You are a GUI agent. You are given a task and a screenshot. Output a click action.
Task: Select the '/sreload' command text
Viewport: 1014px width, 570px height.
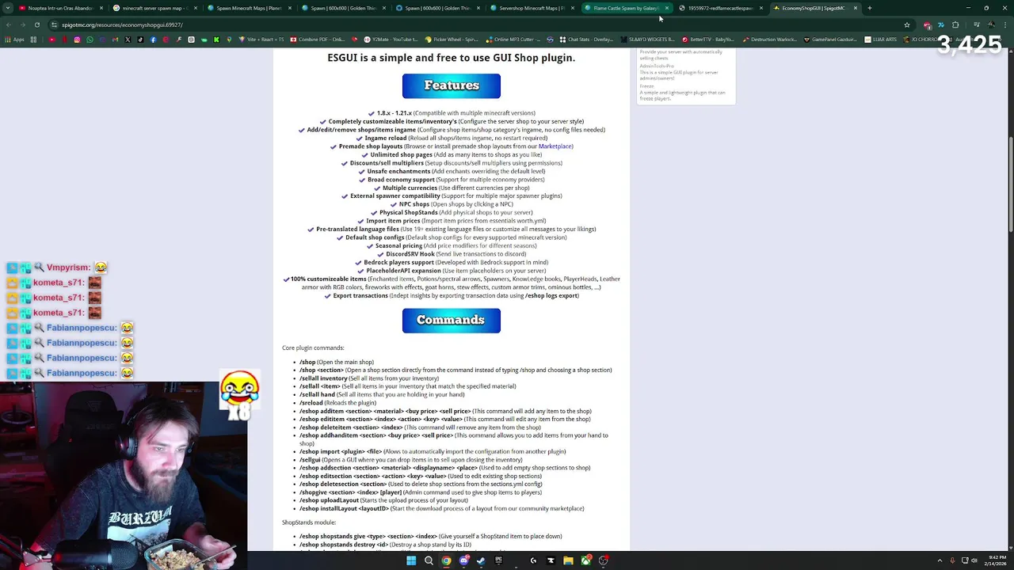pos(311,403)
